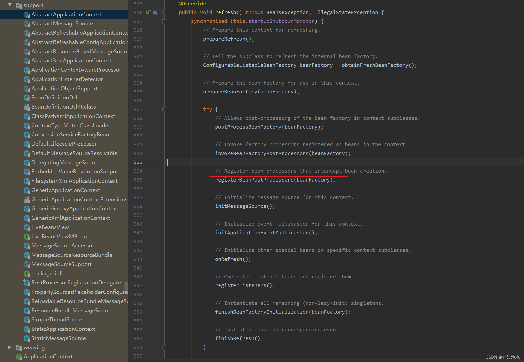Expand the weaving folder
The image size is (524, 362).
10,347
